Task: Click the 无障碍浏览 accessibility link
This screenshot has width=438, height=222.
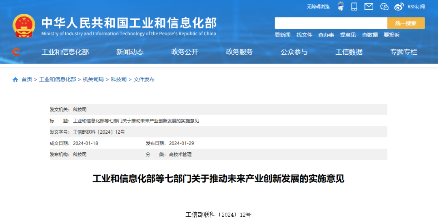Action: coord(318,6)
